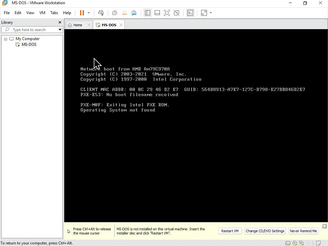Click the CD/DVD drive status icon
The height and width of the screenshot is (246, 328).
[x=295, y=243]
